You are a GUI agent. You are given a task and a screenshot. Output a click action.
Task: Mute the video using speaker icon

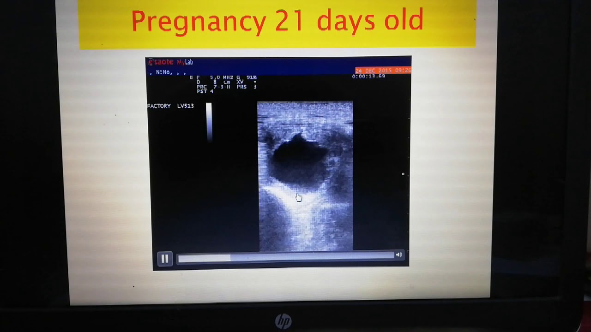[x=399, y=255]
